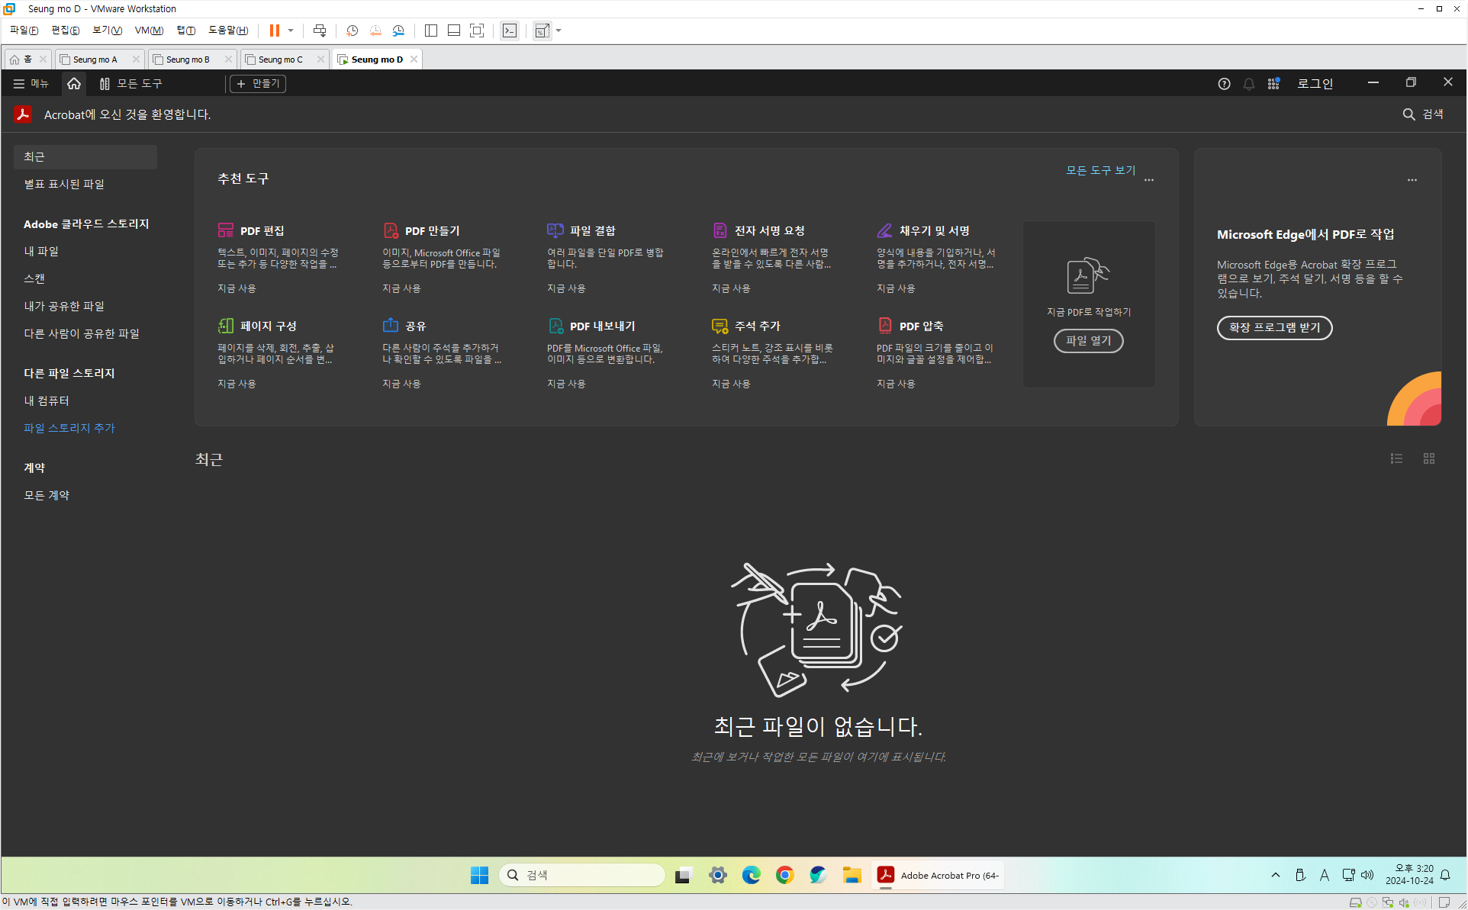Open the PDF 압축 tool icon
1468x910 pixels.
pyautogui.click(x=884, y=326)
